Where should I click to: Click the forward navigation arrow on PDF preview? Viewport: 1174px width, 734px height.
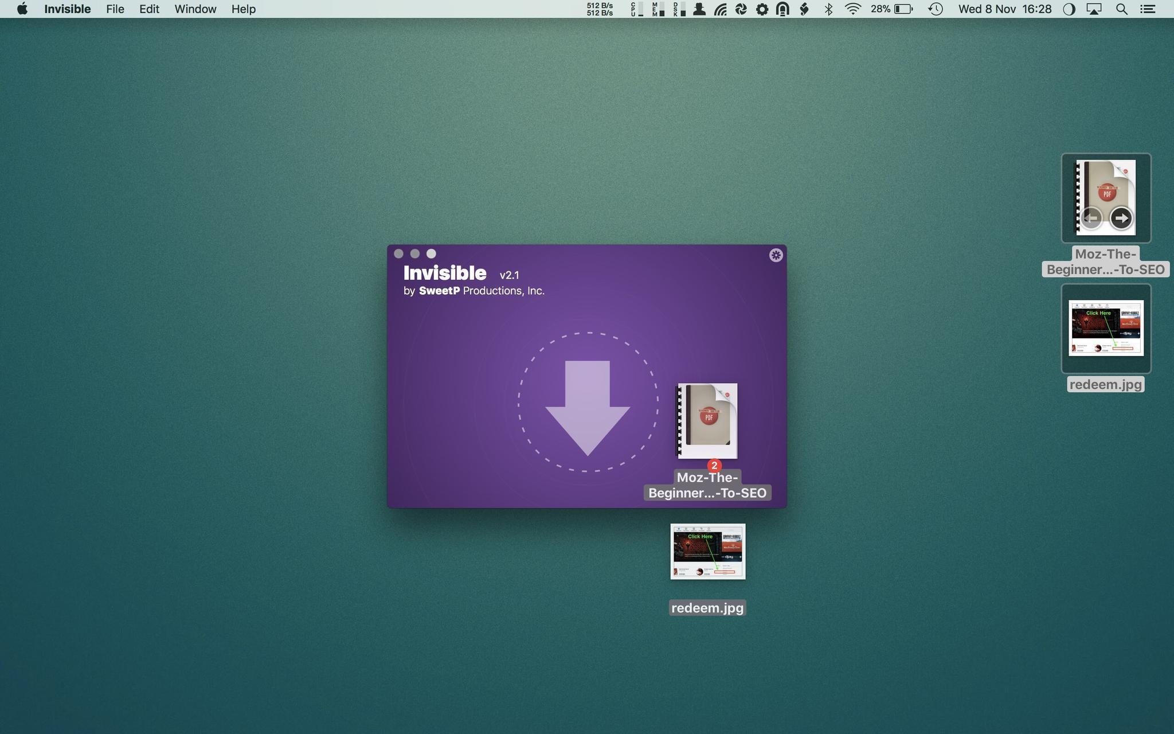(x=1122, y=218)
